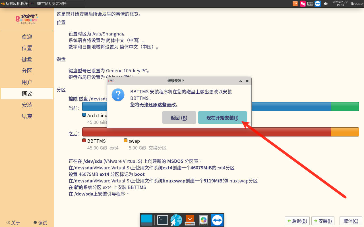Click the TeamViewer icon in system tray
Viewport: 364px width, 227px height.
pos(318,4)
